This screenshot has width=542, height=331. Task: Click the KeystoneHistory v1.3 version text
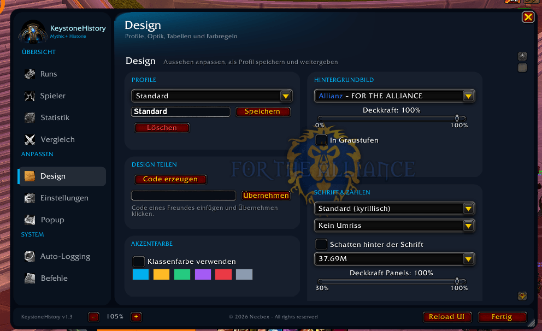pyautogui.click(x=46, y=317)
